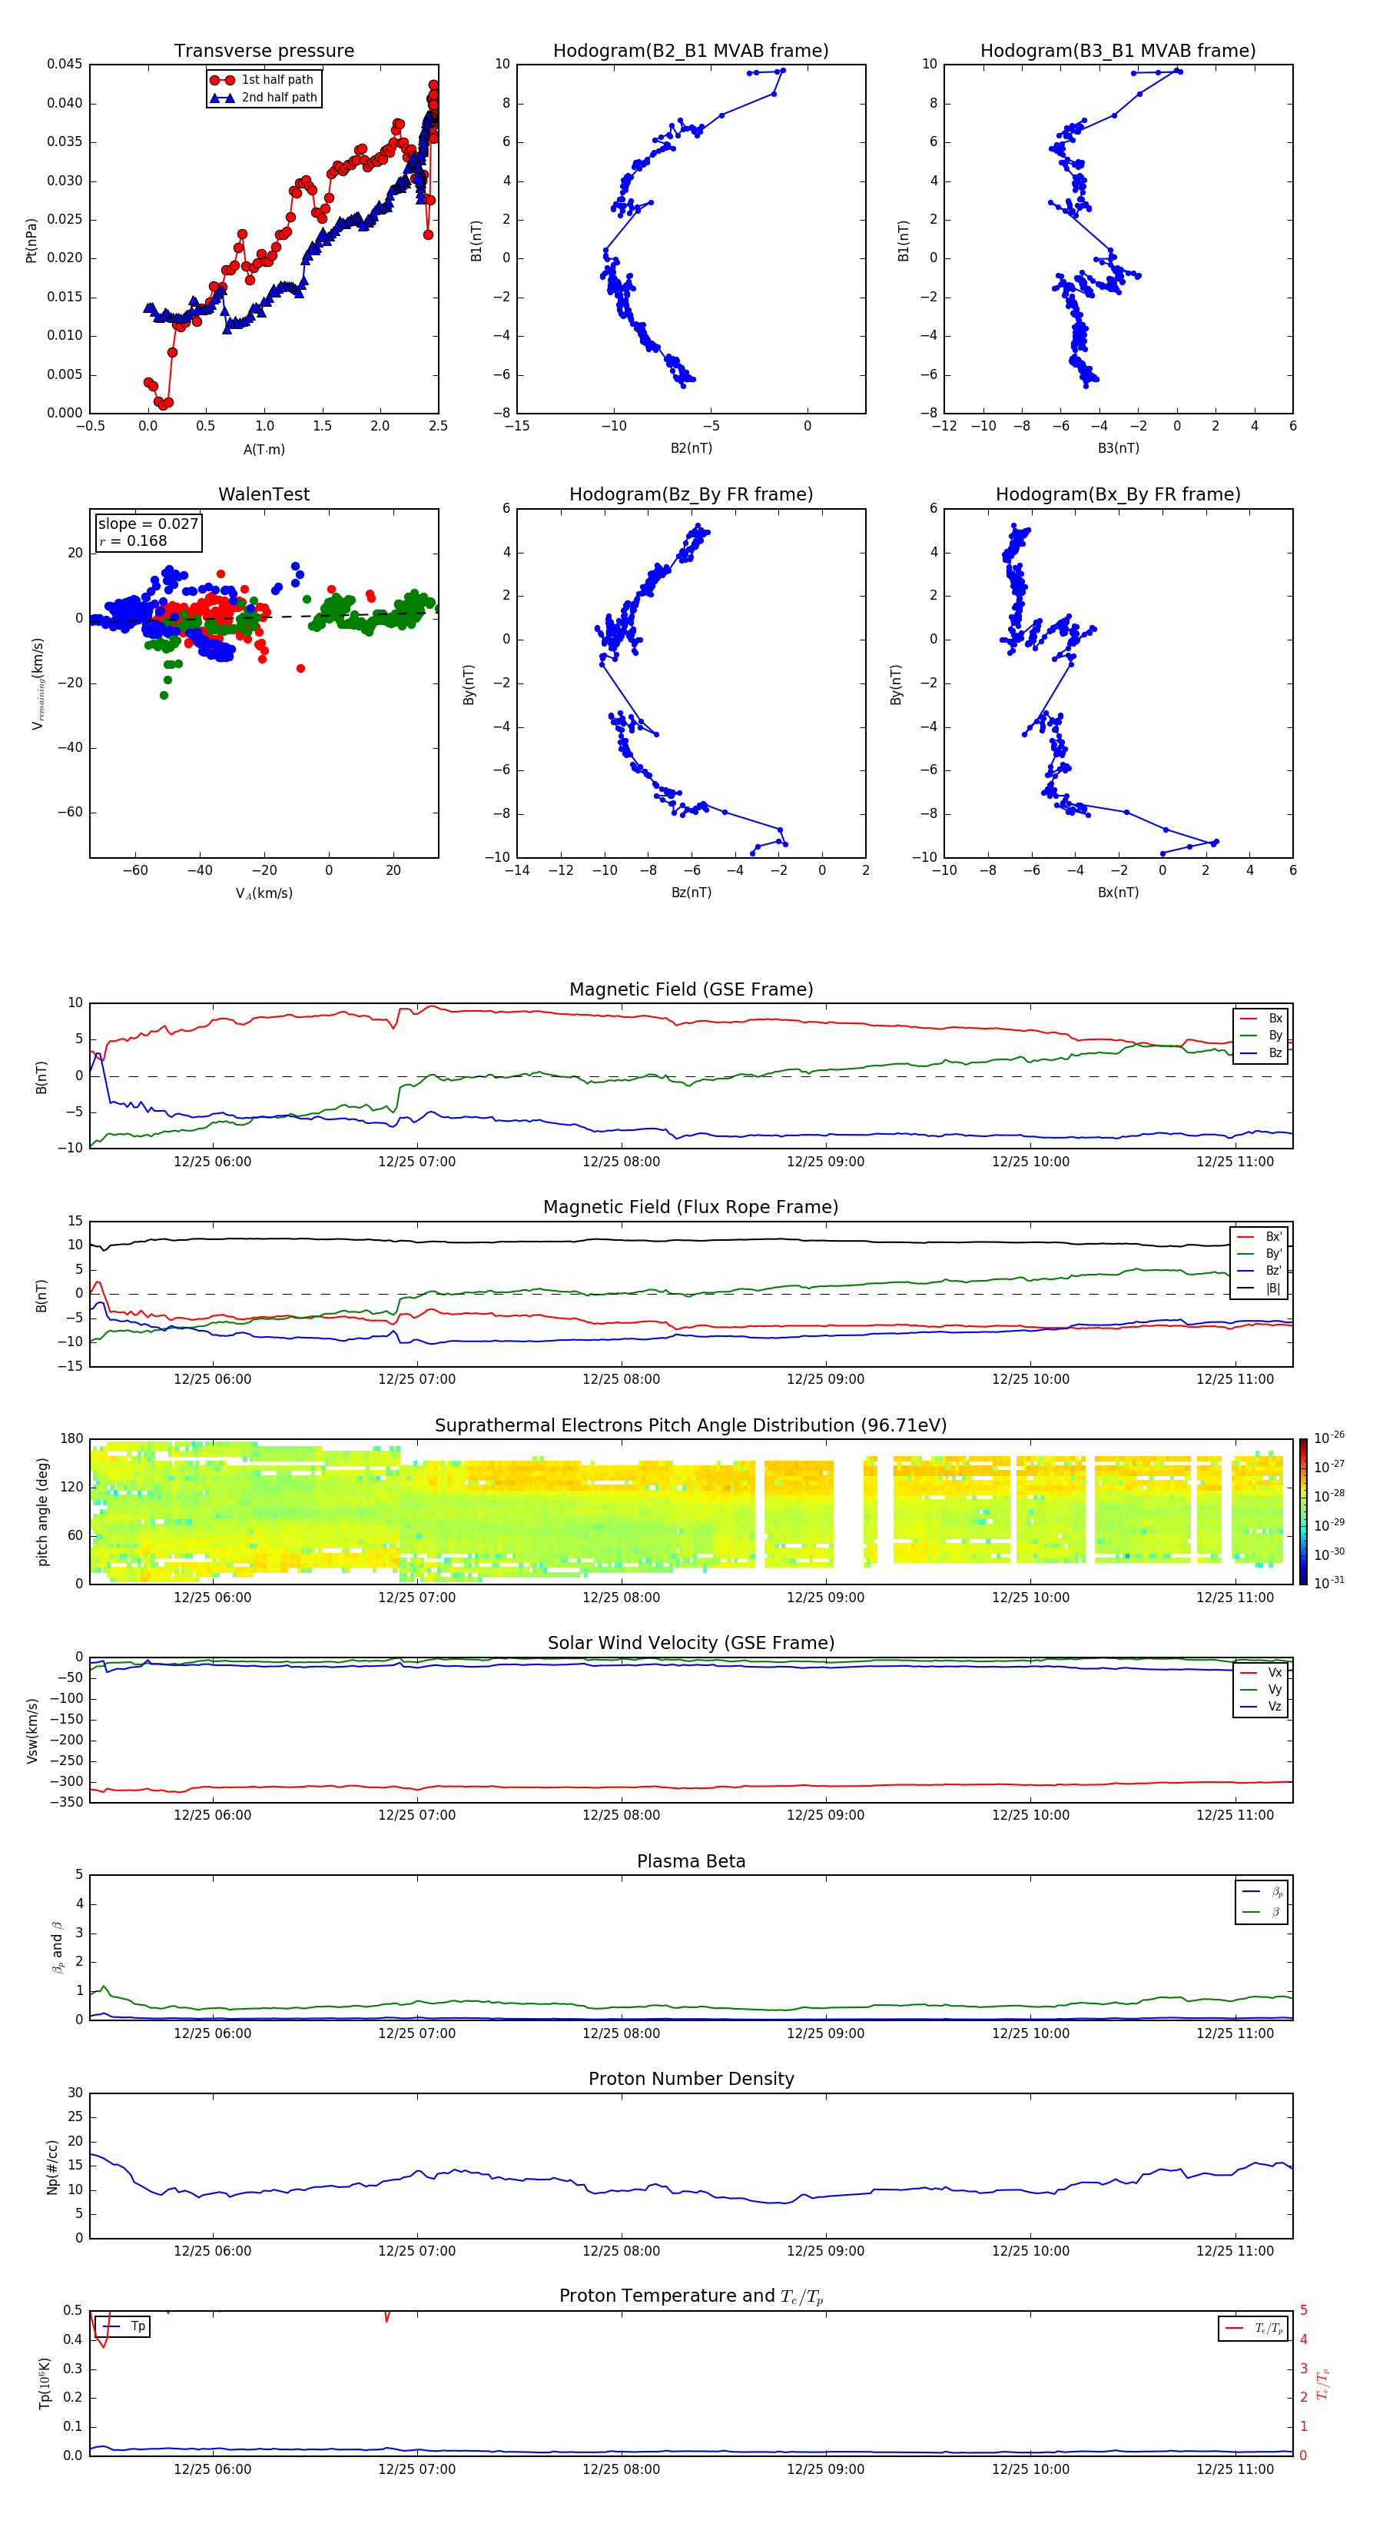Select β in the Plasma Beta legend
The image size is (1383, 2537).
[1262, 1912]
